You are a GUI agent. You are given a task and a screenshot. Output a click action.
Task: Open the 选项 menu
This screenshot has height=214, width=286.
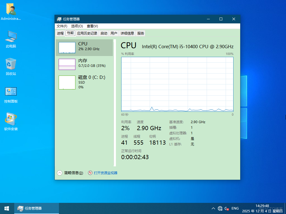(76, 26)
